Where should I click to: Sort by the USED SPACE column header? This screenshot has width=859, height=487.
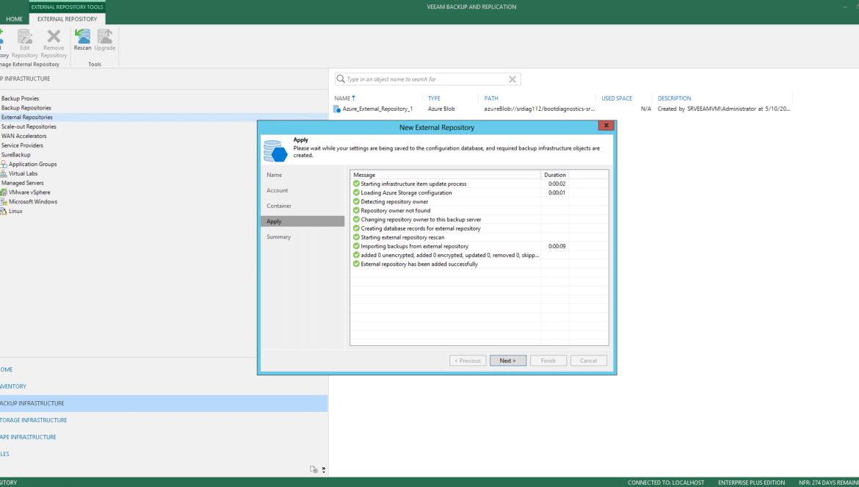(x=617, y=98)
